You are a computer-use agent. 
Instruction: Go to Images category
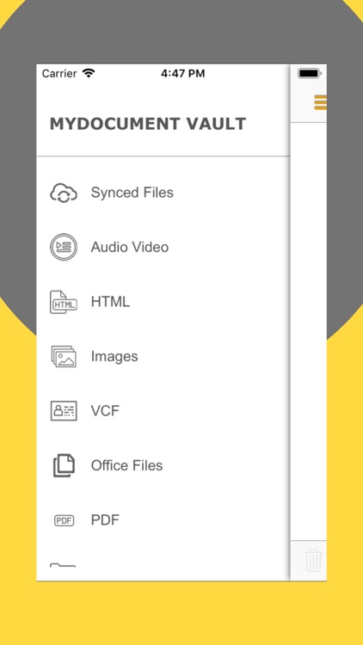tap(114, 357)
